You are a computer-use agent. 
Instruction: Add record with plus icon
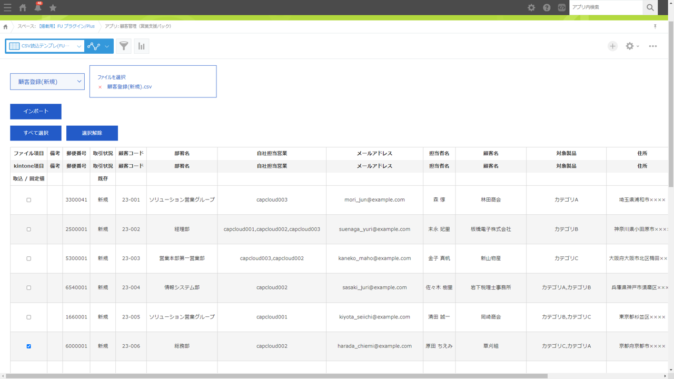click(612, 46)
